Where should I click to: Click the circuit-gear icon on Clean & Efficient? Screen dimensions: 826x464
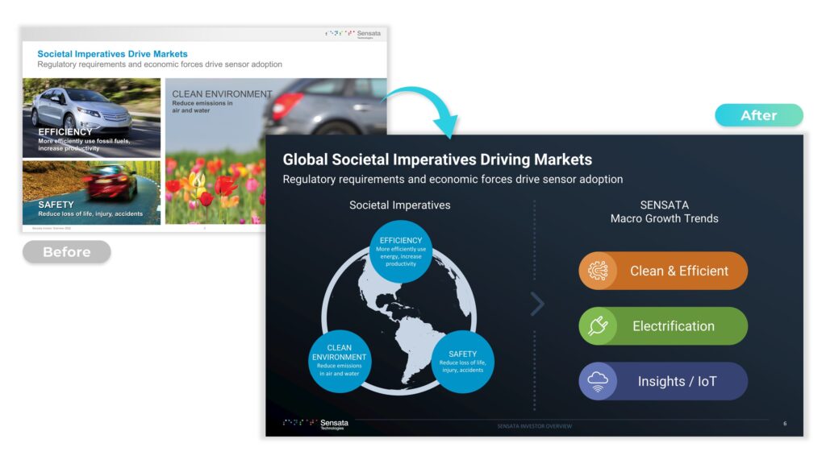click(598, 271)
